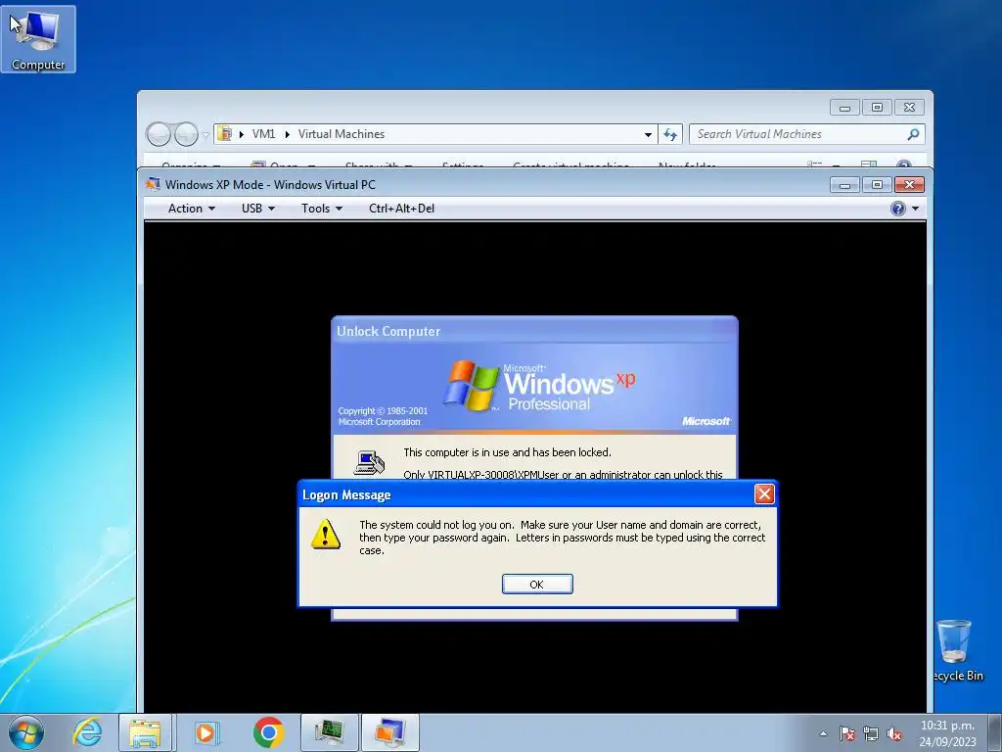Open the recent pages dropdown arrow
1002x752 pixels.
pos(205,135)
